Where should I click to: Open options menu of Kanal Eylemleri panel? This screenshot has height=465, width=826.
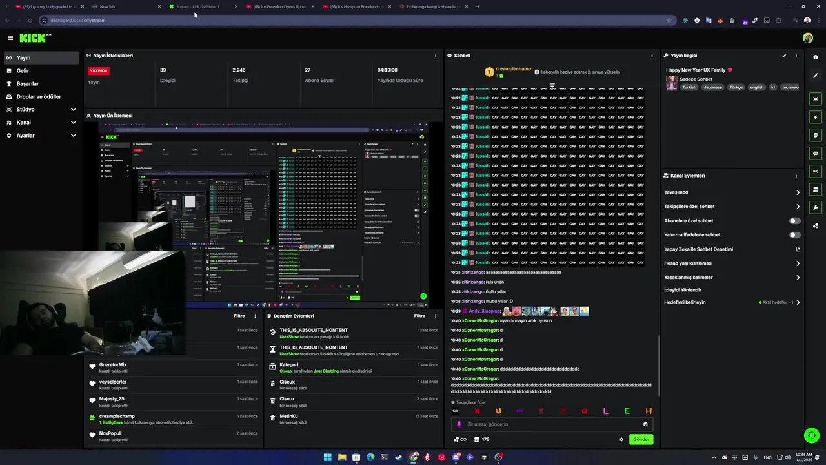(x=796, y=176)
